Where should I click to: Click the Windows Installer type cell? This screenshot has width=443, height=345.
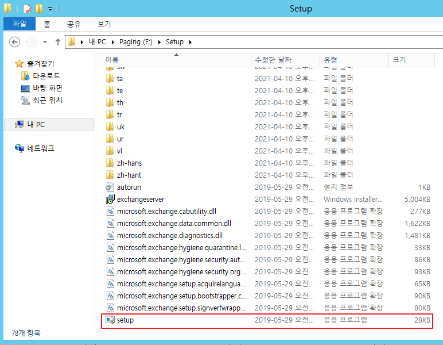pyautogui.click(x=353, y=200)
